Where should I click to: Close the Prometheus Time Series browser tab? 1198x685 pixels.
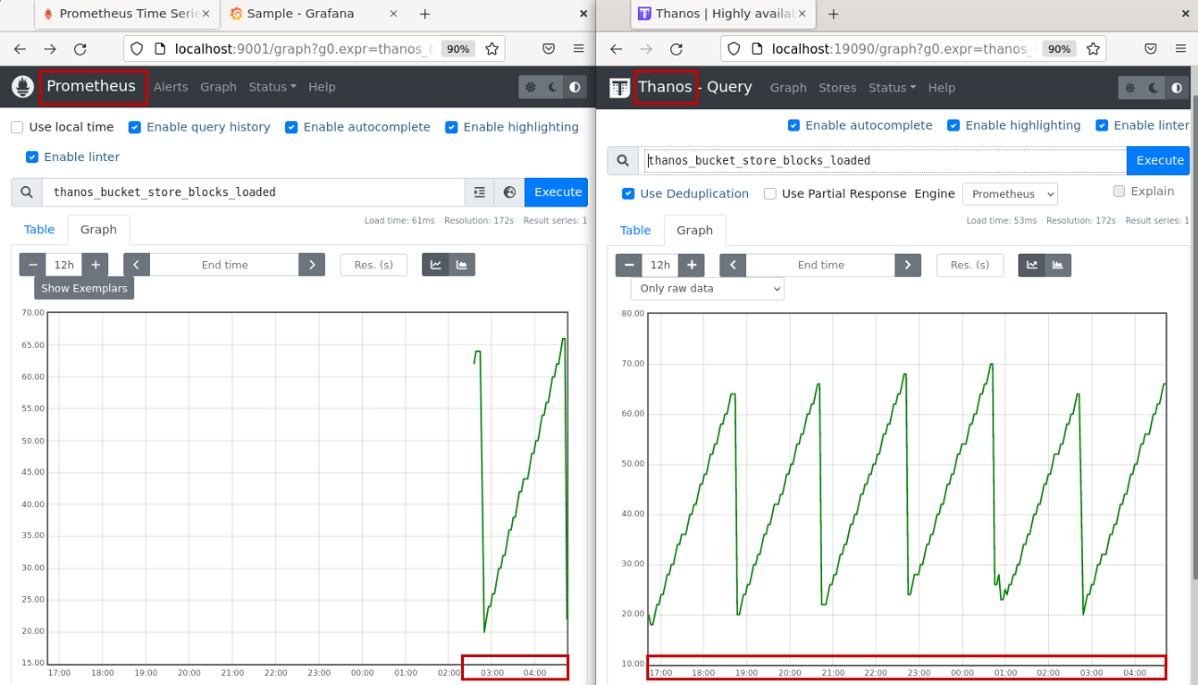pos(205,14)
